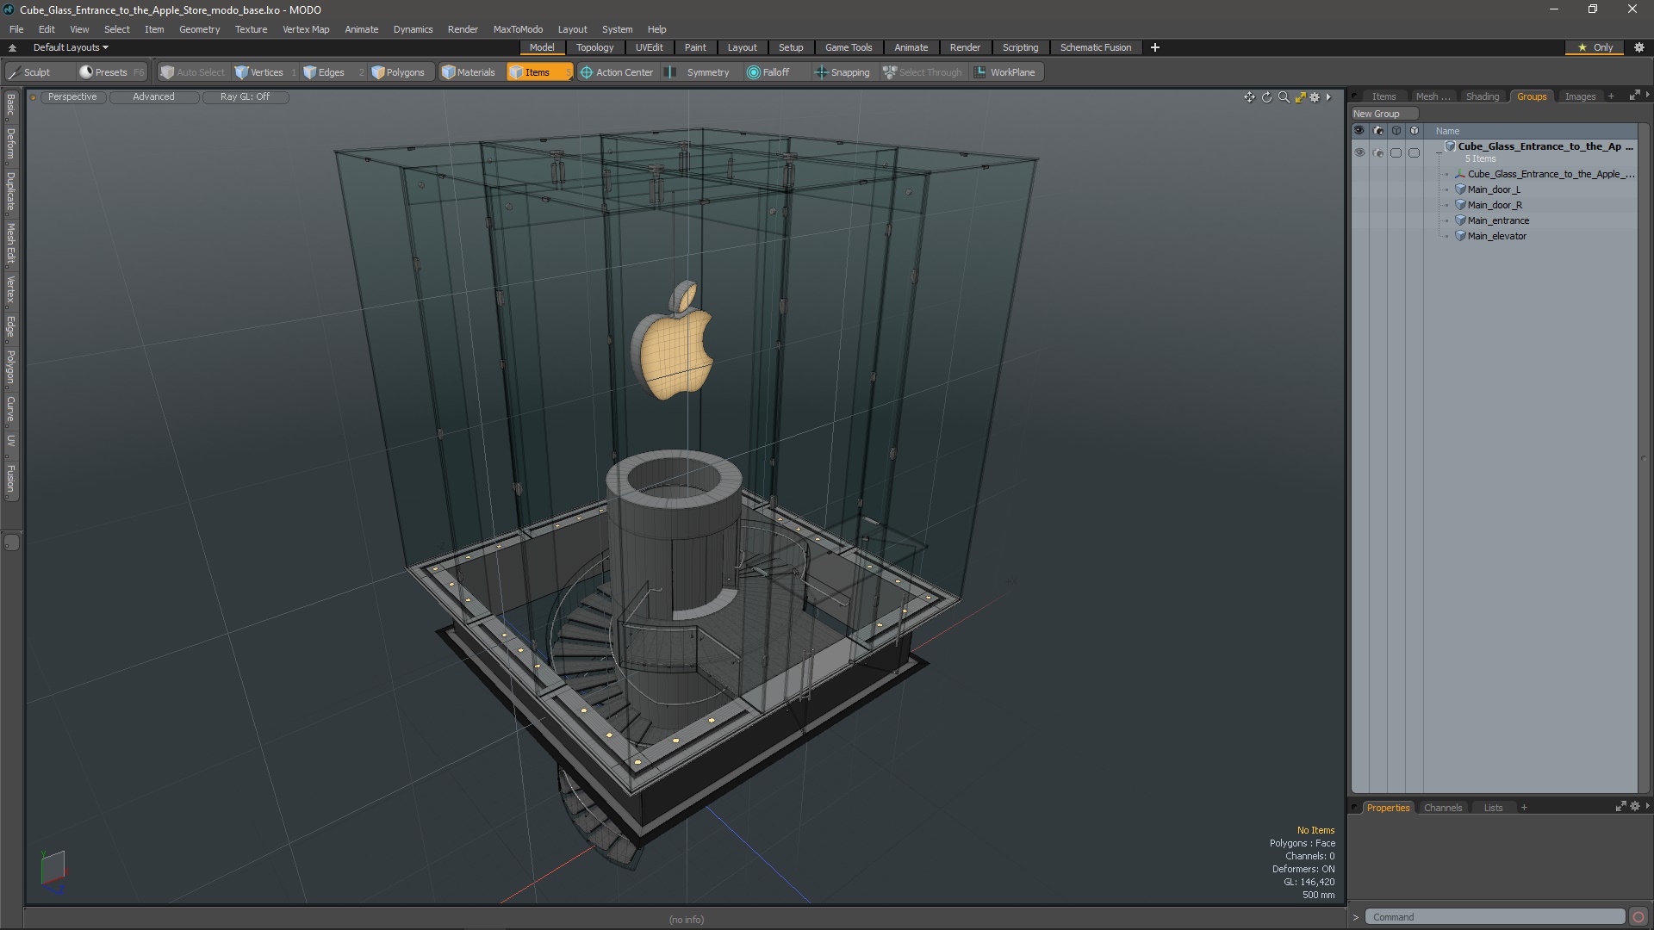Image resolution: width=1654 pixels, height=930 pixels.
Task: Toggle visibility eye of the Cube_Glass group
Action: point(1359,152)
